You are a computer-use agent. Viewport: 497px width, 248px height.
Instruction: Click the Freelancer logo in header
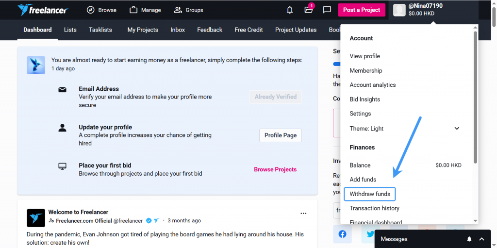(43, 10)
